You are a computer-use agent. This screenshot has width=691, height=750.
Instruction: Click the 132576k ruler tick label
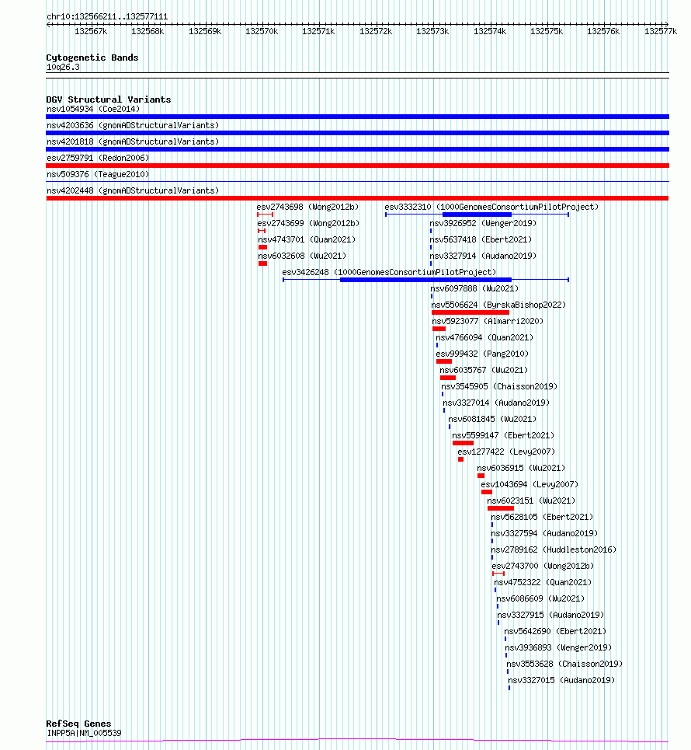point(603,32)
